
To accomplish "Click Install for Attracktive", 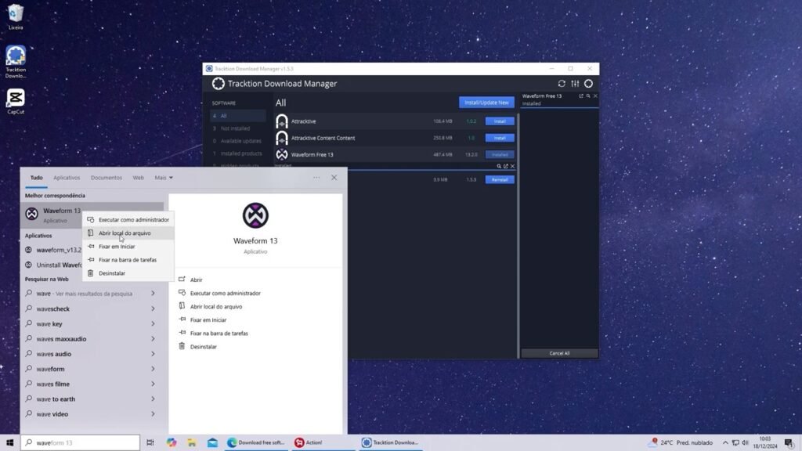I will pyautogui.click(x=500, y=121).
